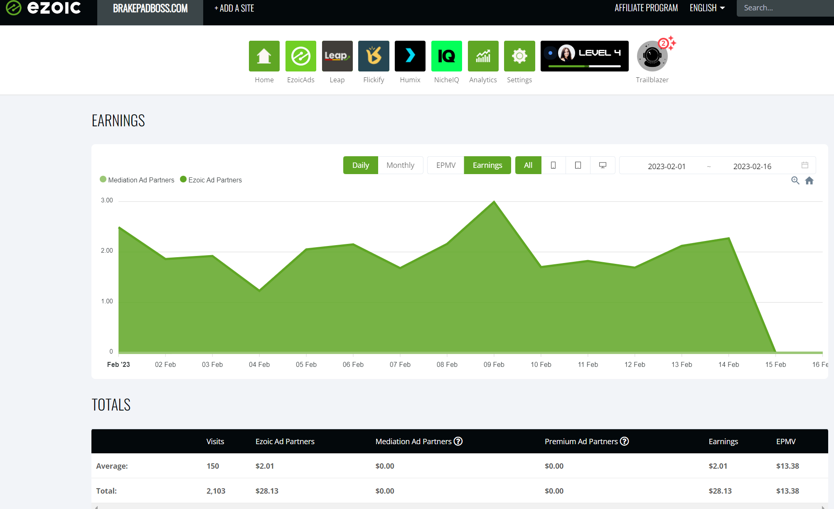Click the EPMV column header
Viewport: 834px width, 509px height.
[x=786, y=441]
